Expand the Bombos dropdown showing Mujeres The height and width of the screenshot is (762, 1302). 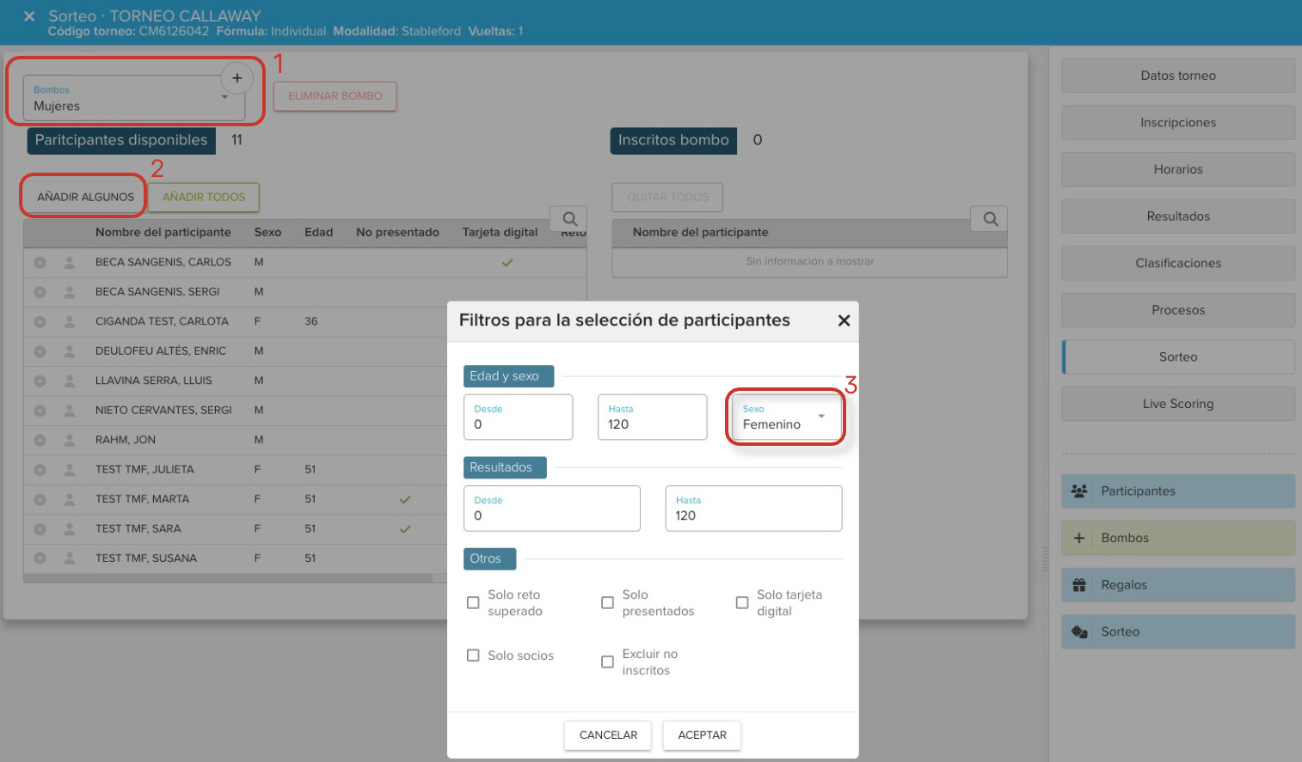(133, 99)
